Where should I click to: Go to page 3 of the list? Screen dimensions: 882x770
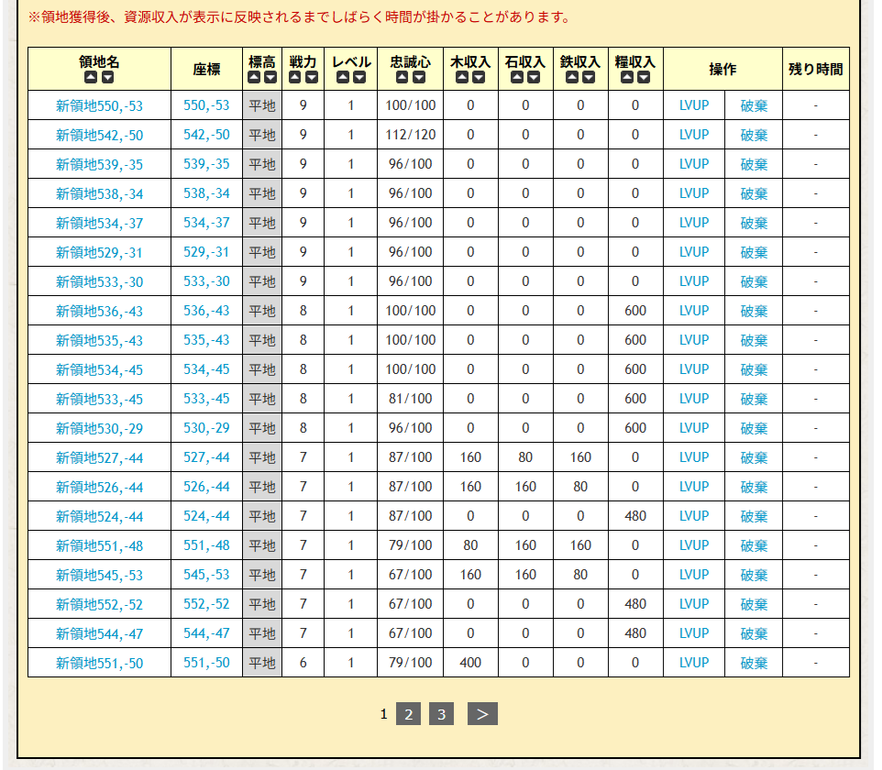(441, 714)
